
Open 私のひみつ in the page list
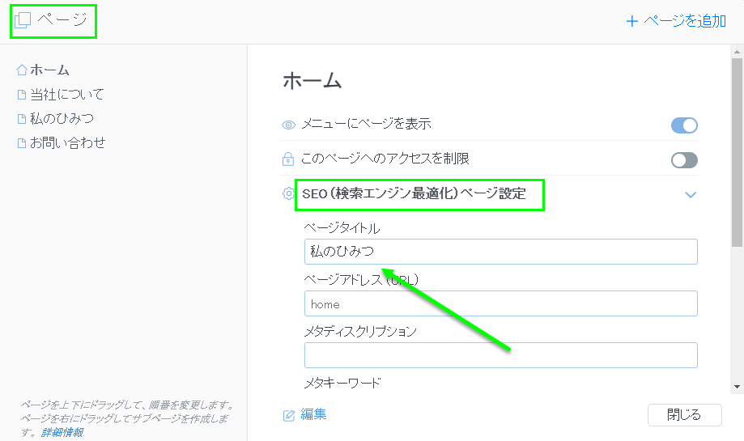click(62, 119)
